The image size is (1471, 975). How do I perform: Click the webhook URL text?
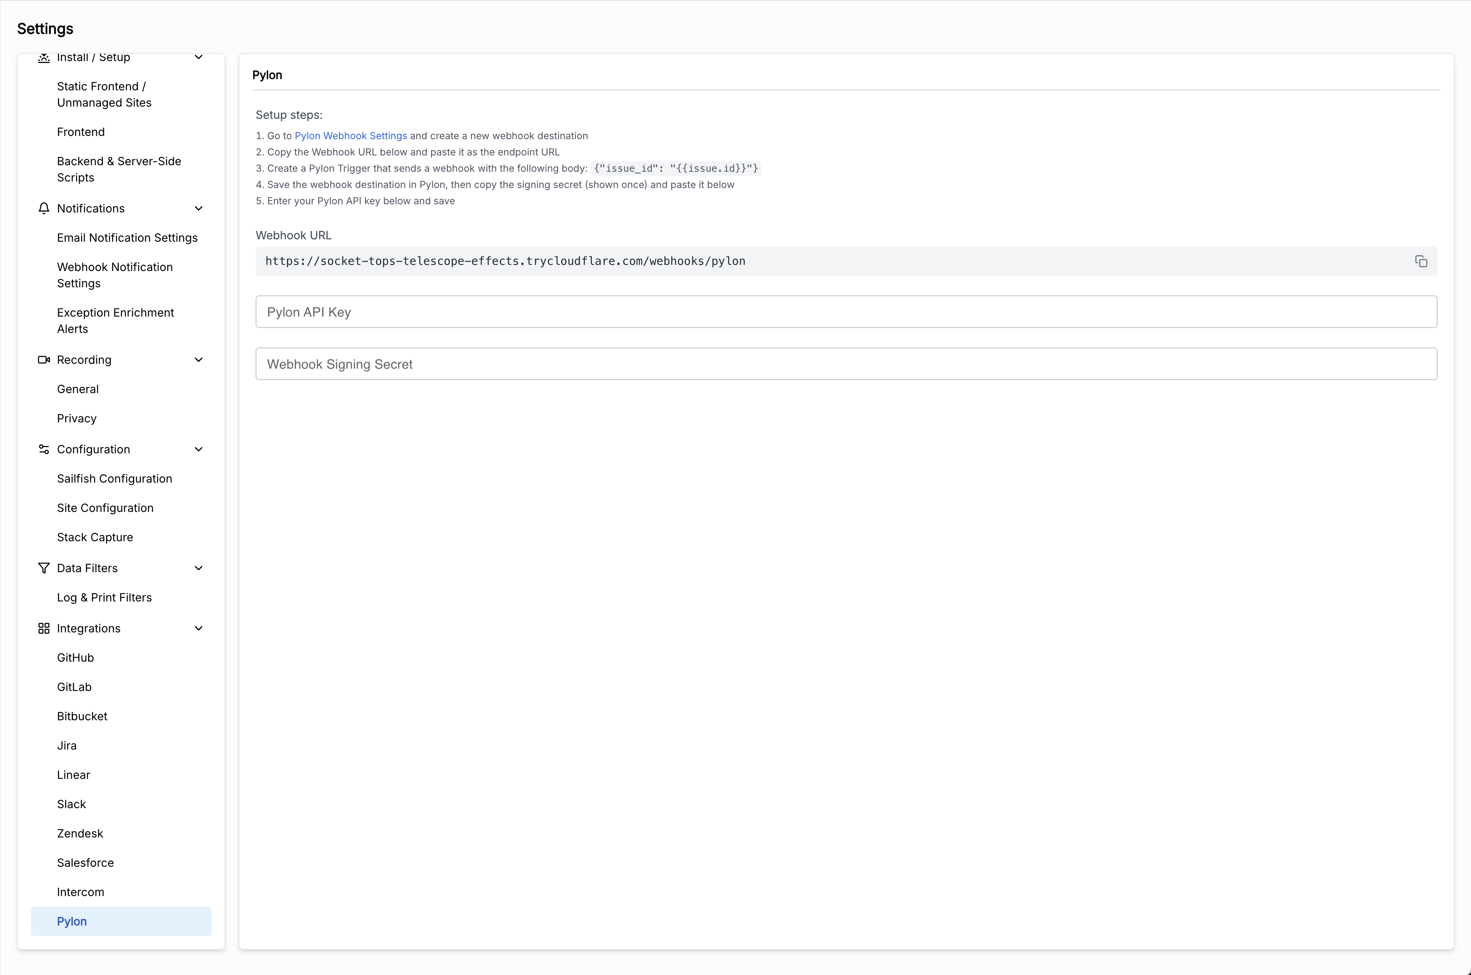[505, 261]
